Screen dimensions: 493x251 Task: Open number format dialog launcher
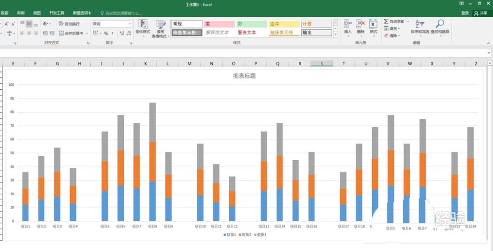[x=131, y=43]
